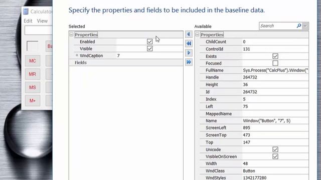Open the View menu in Calculator
The height and width of the screenshot is (180, 321).
point(42,21)
